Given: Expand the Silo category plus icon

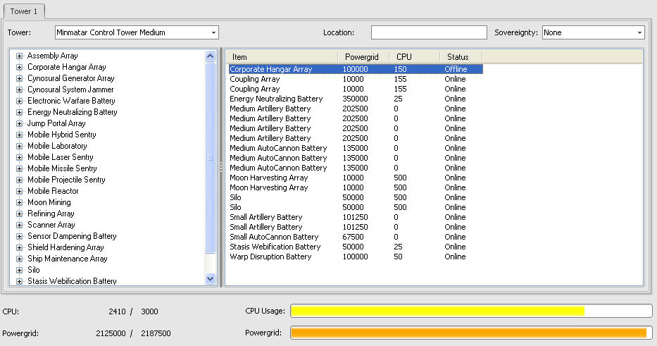Looking at the screenshot, I should (20, 270).
